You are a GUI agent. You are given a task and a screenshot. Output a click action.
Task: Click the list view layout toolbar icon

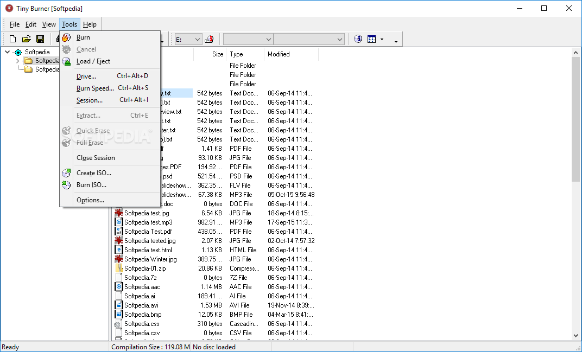pos(371,39)
